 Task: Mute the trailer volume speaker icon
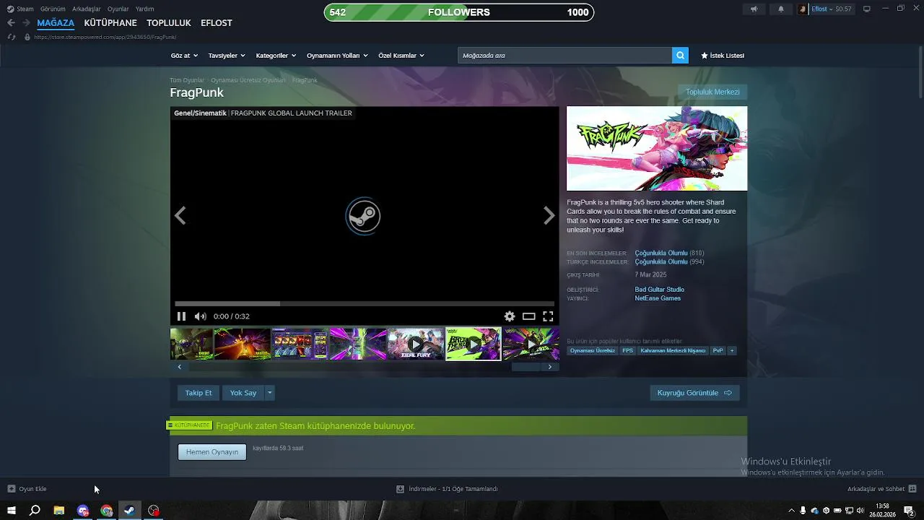click(x=200, y=316)
